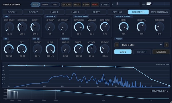Click the SATURATE knob
The width and height of the screenshot is (172, 103).
(159, 27)
